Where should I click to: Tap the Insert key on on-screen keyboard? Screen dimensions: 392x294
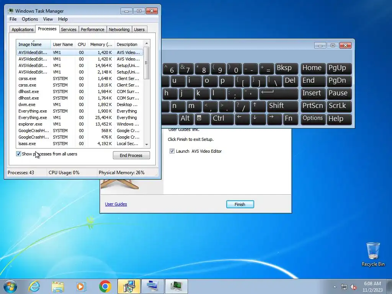tap(313, 94)
